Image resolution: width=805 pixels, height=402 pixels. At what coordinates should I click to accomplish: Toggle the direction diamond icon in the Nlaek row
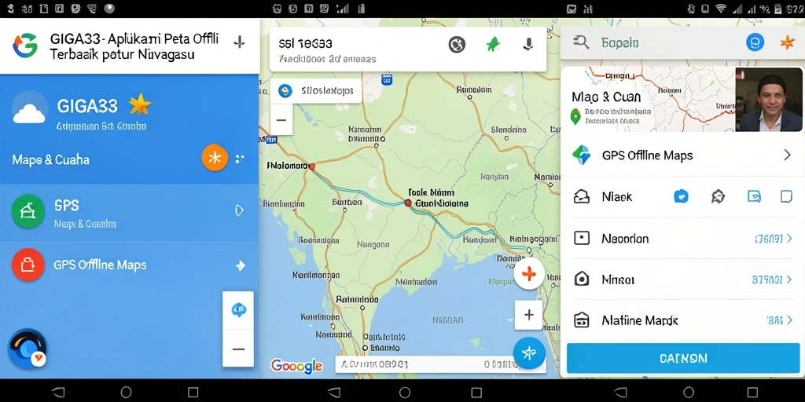pos(718,196)
